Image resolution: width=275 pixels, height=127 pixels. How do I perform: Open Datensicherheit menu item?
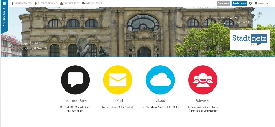93,3
